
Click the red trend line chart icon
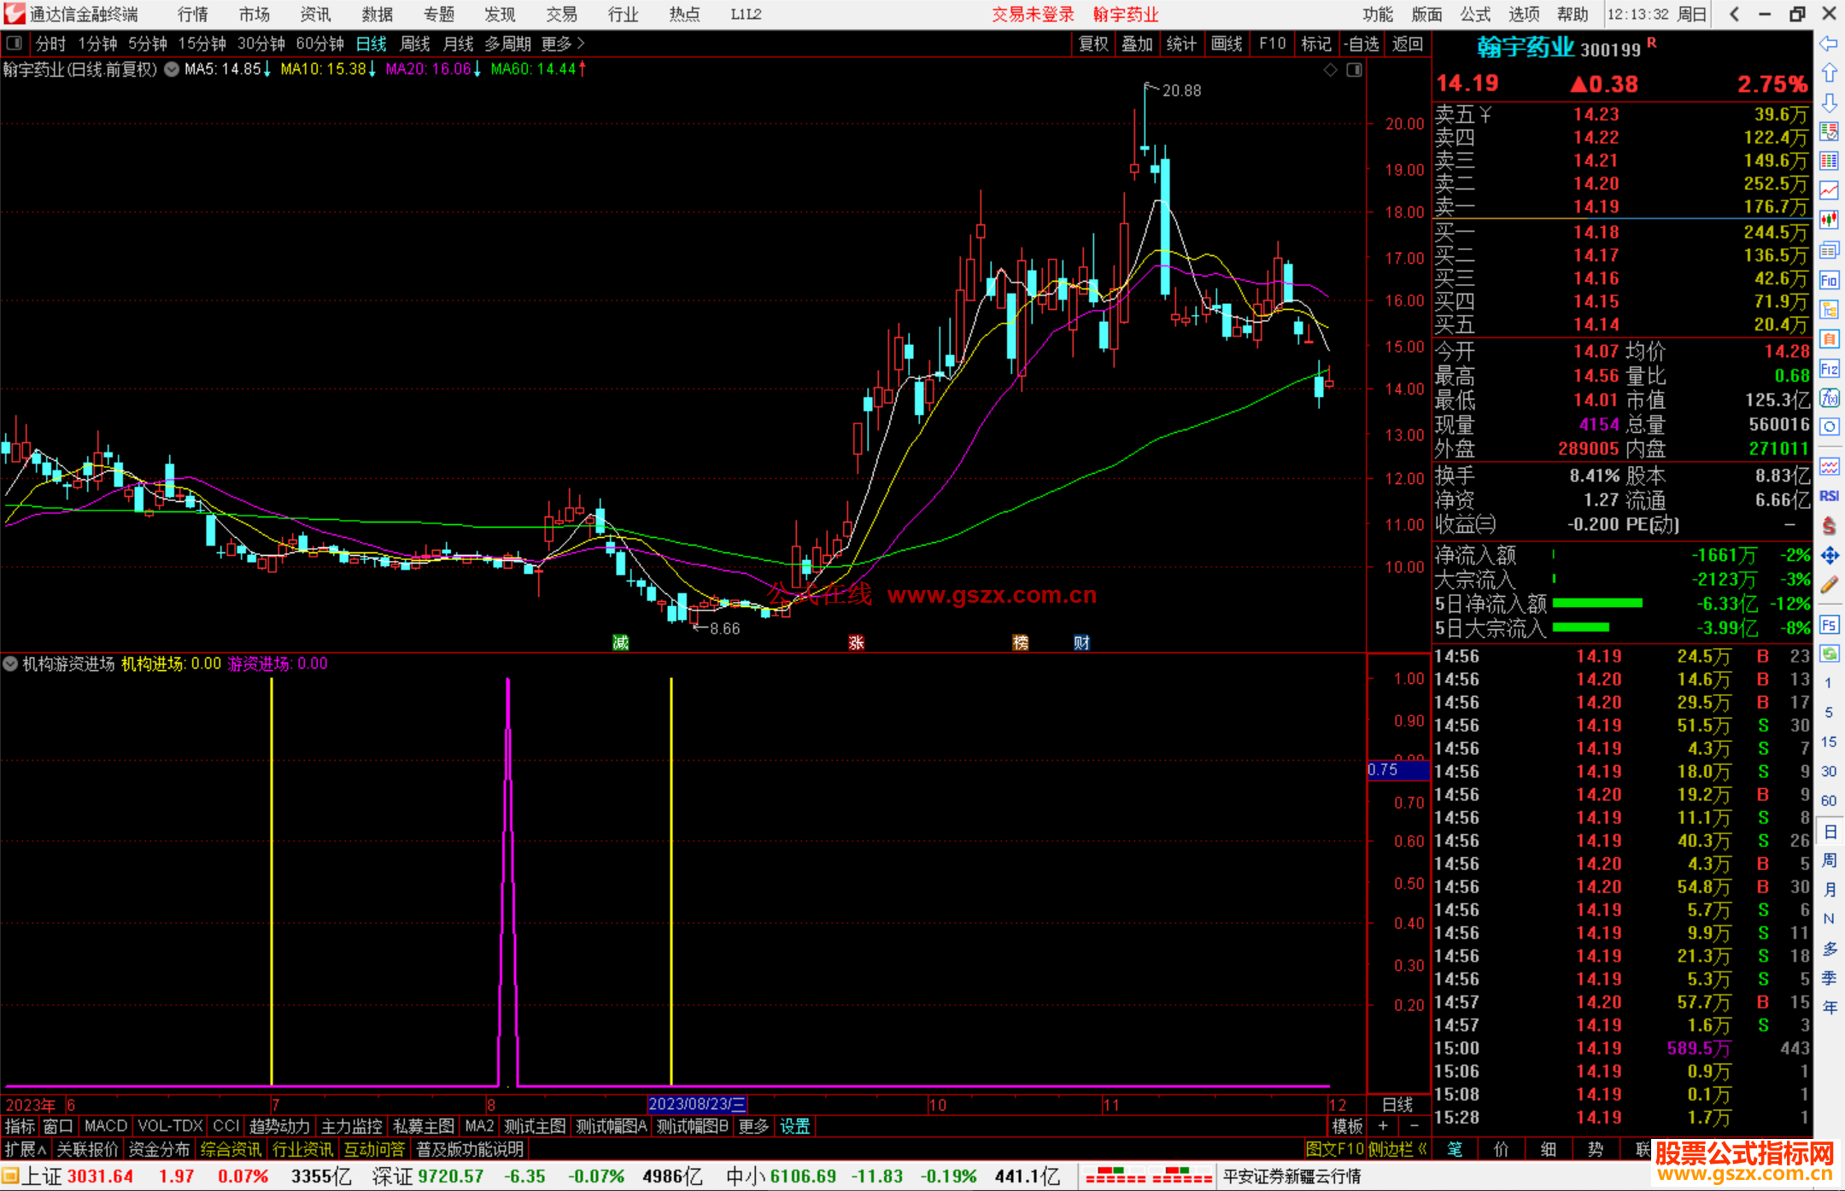click(x=1829, y=190)
